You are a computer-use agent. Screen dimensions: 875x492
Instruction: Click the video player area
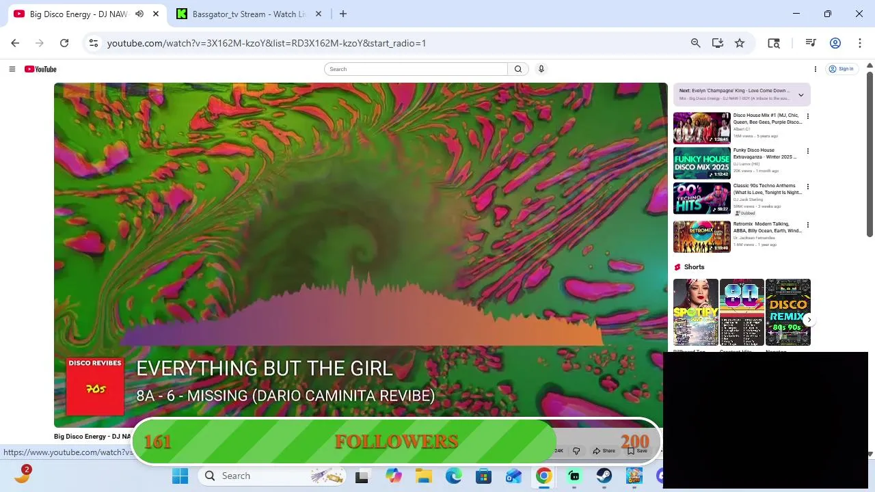click(360, 255)
